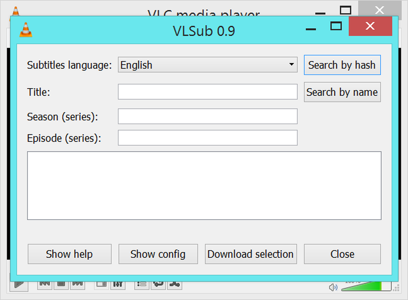Click the Show help button

69,254
